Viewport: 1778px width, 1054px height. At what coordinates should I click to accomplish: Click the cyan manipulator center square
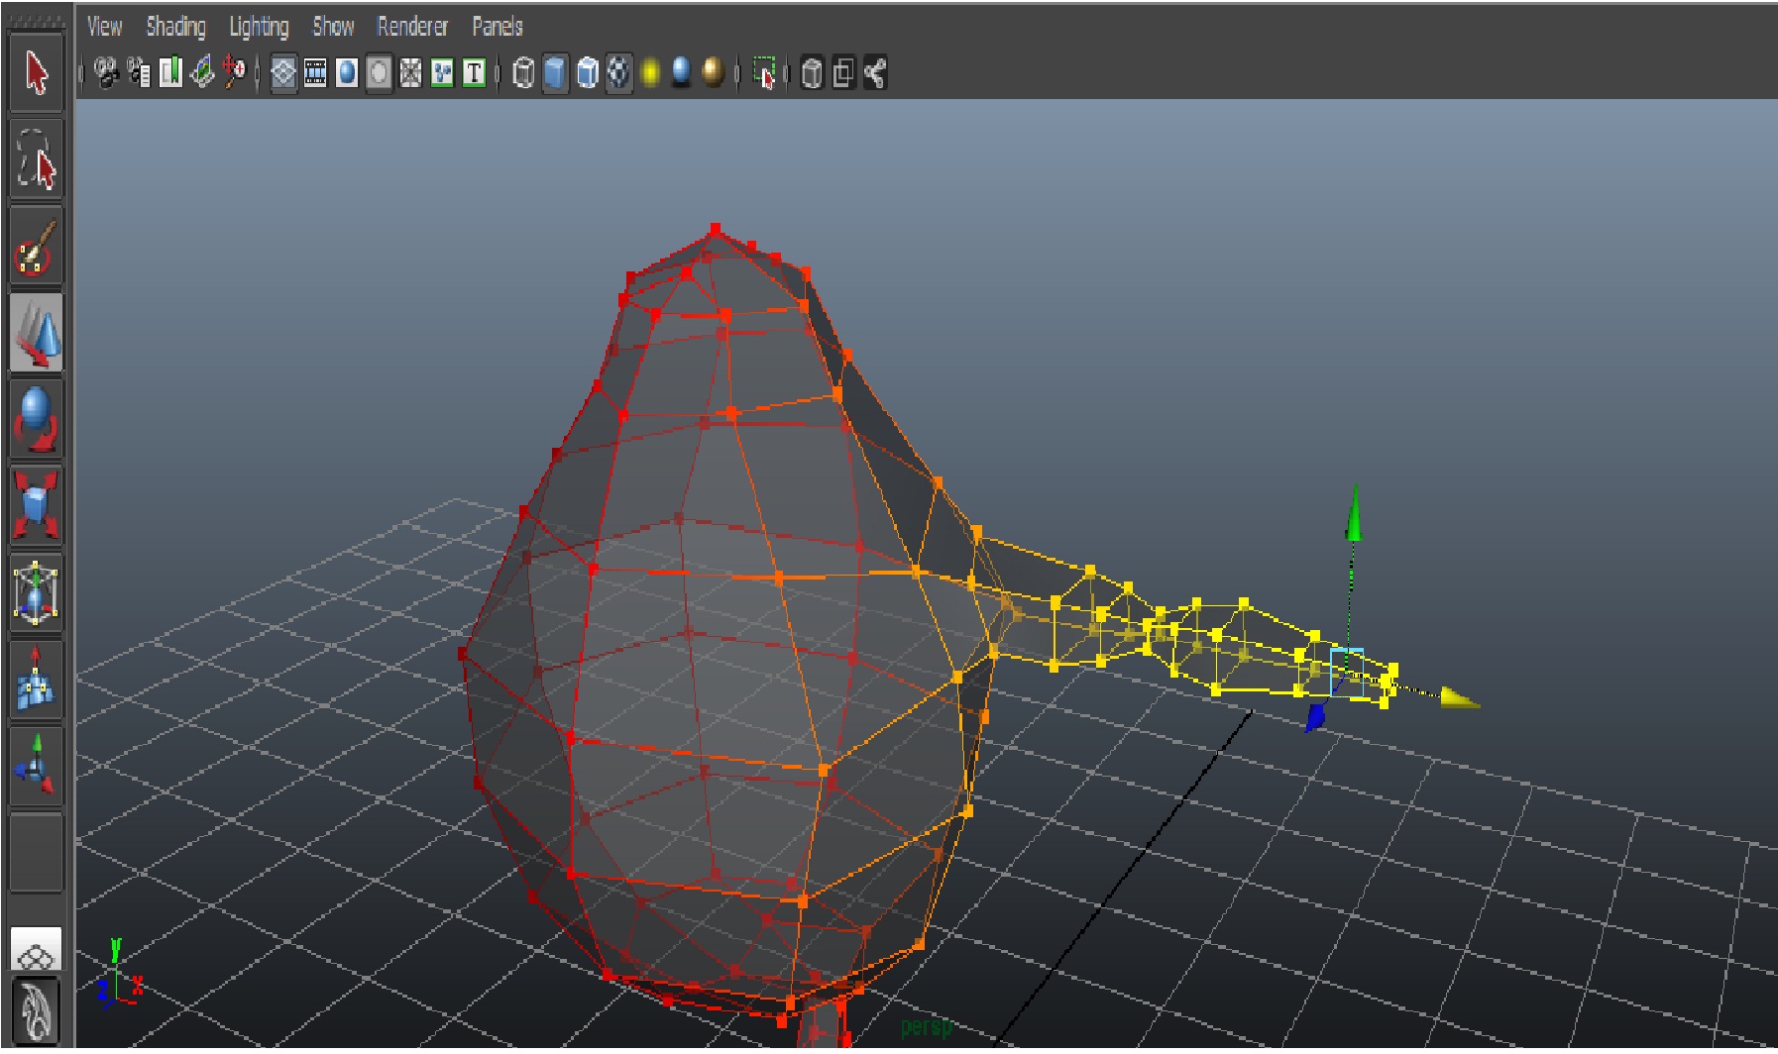pos(1347,672)
